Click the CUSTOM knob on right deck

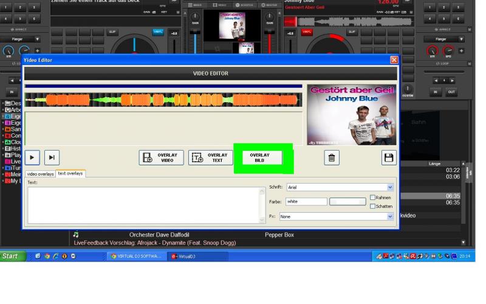pyautogui.click(x=408, y=89)
